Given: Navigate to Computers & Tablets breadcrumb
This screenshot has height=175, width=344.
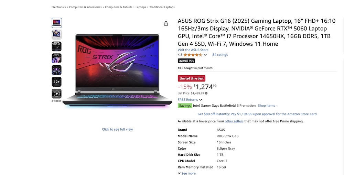Looking at the screenshot, I should (119, 7).
